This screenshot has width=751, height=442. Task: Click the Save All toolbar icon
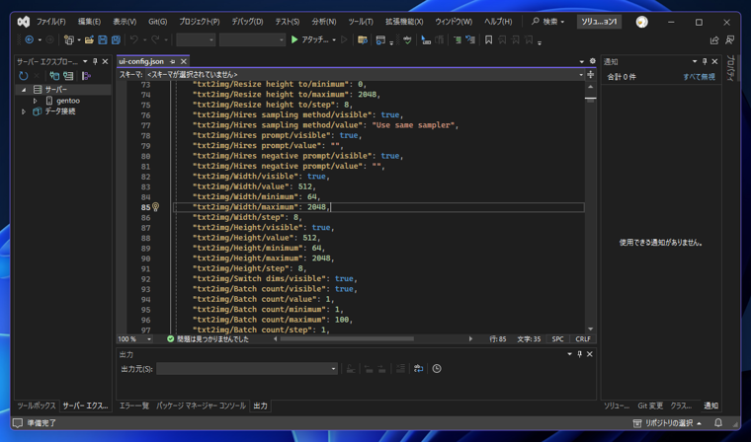tap(116, 40)
